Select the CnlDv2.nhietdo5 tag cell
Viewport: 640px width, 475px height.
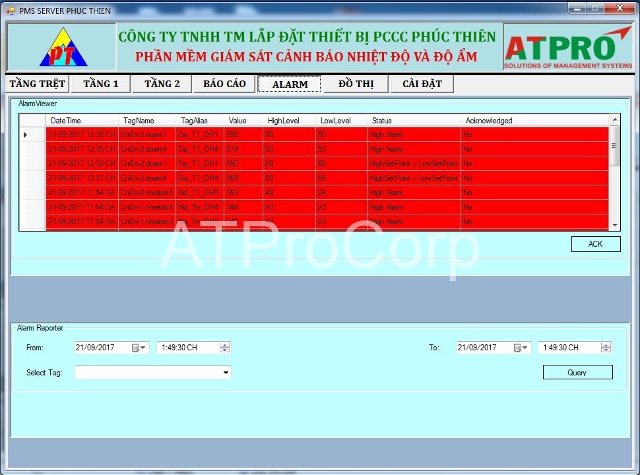tap(147, 193)
